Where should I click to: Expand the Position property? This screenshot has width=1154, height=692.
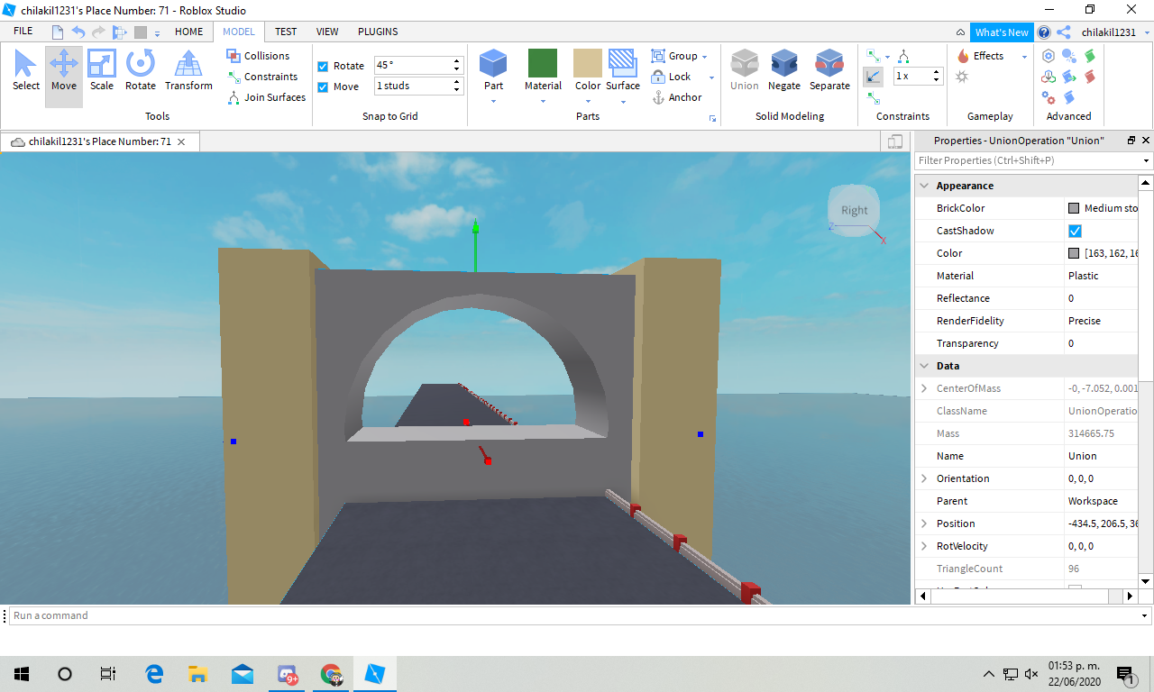click(x=924, y=524)
